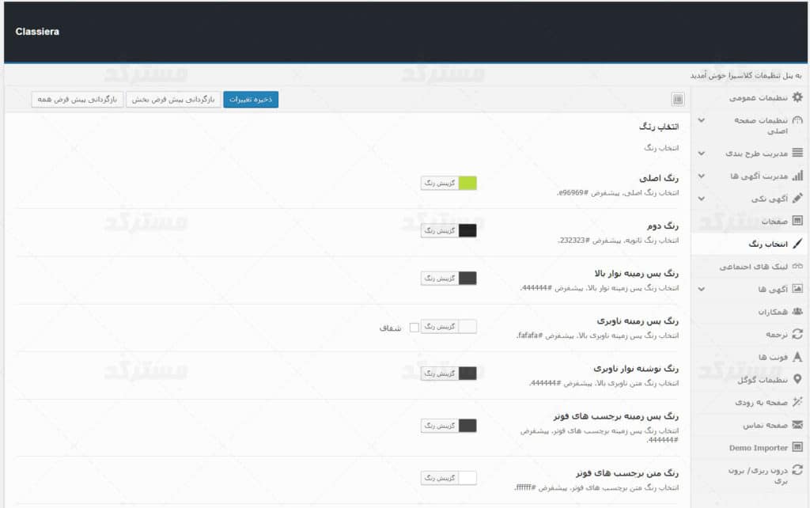The width and height of the screenshot is (810, 508).
Task: Click the بازگردانی پیش فرض بخش button
Action: [x=173, y=99]
